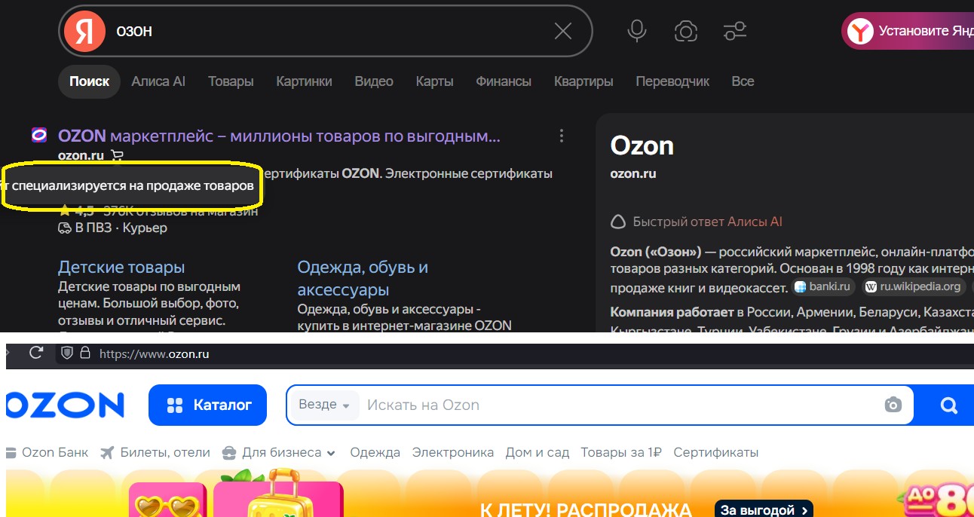Screen dimensions: 974x517
Task: Start voice search with microphone icon
Action: pos(637,31)
